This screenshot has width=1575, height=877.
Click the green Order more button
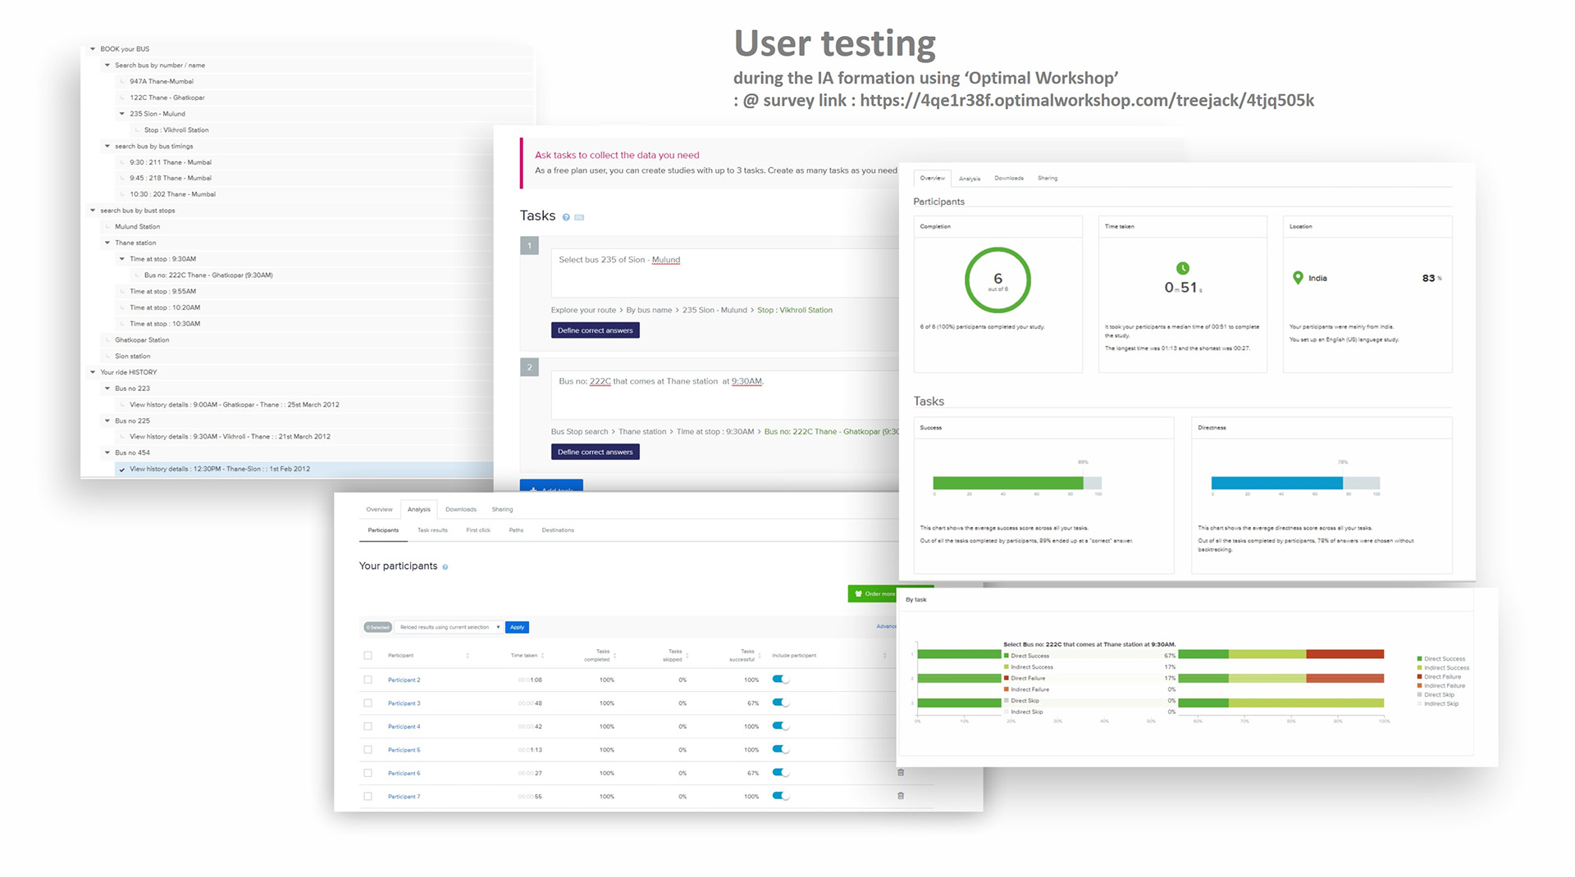pos(874,594)
